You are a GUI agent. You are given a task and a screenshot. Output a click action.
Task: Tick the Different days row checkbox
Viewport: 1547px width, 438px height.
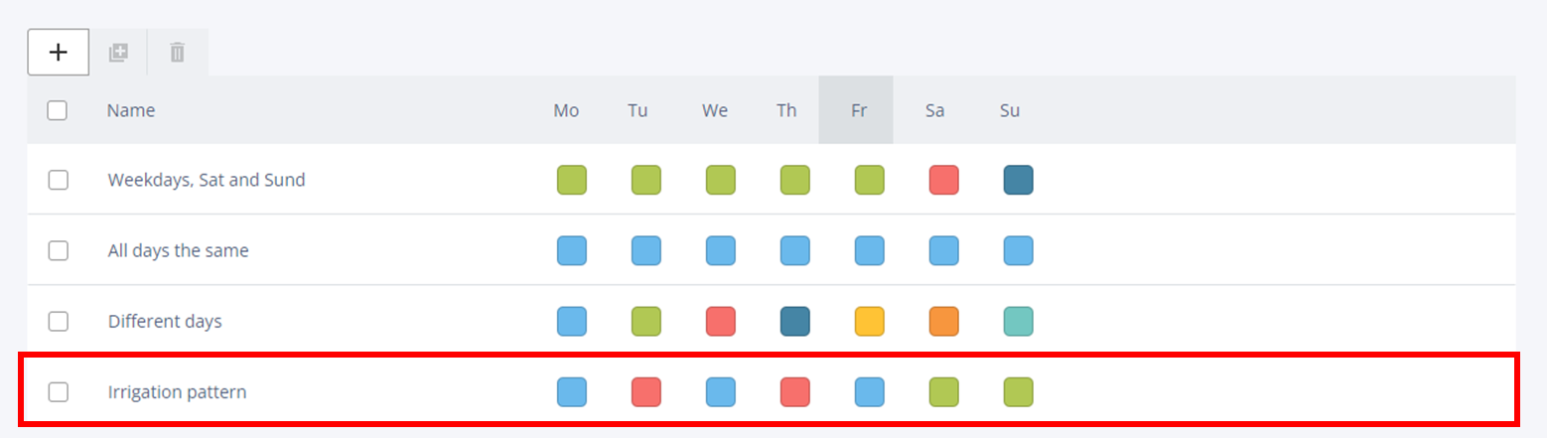(x=59, y=321)
